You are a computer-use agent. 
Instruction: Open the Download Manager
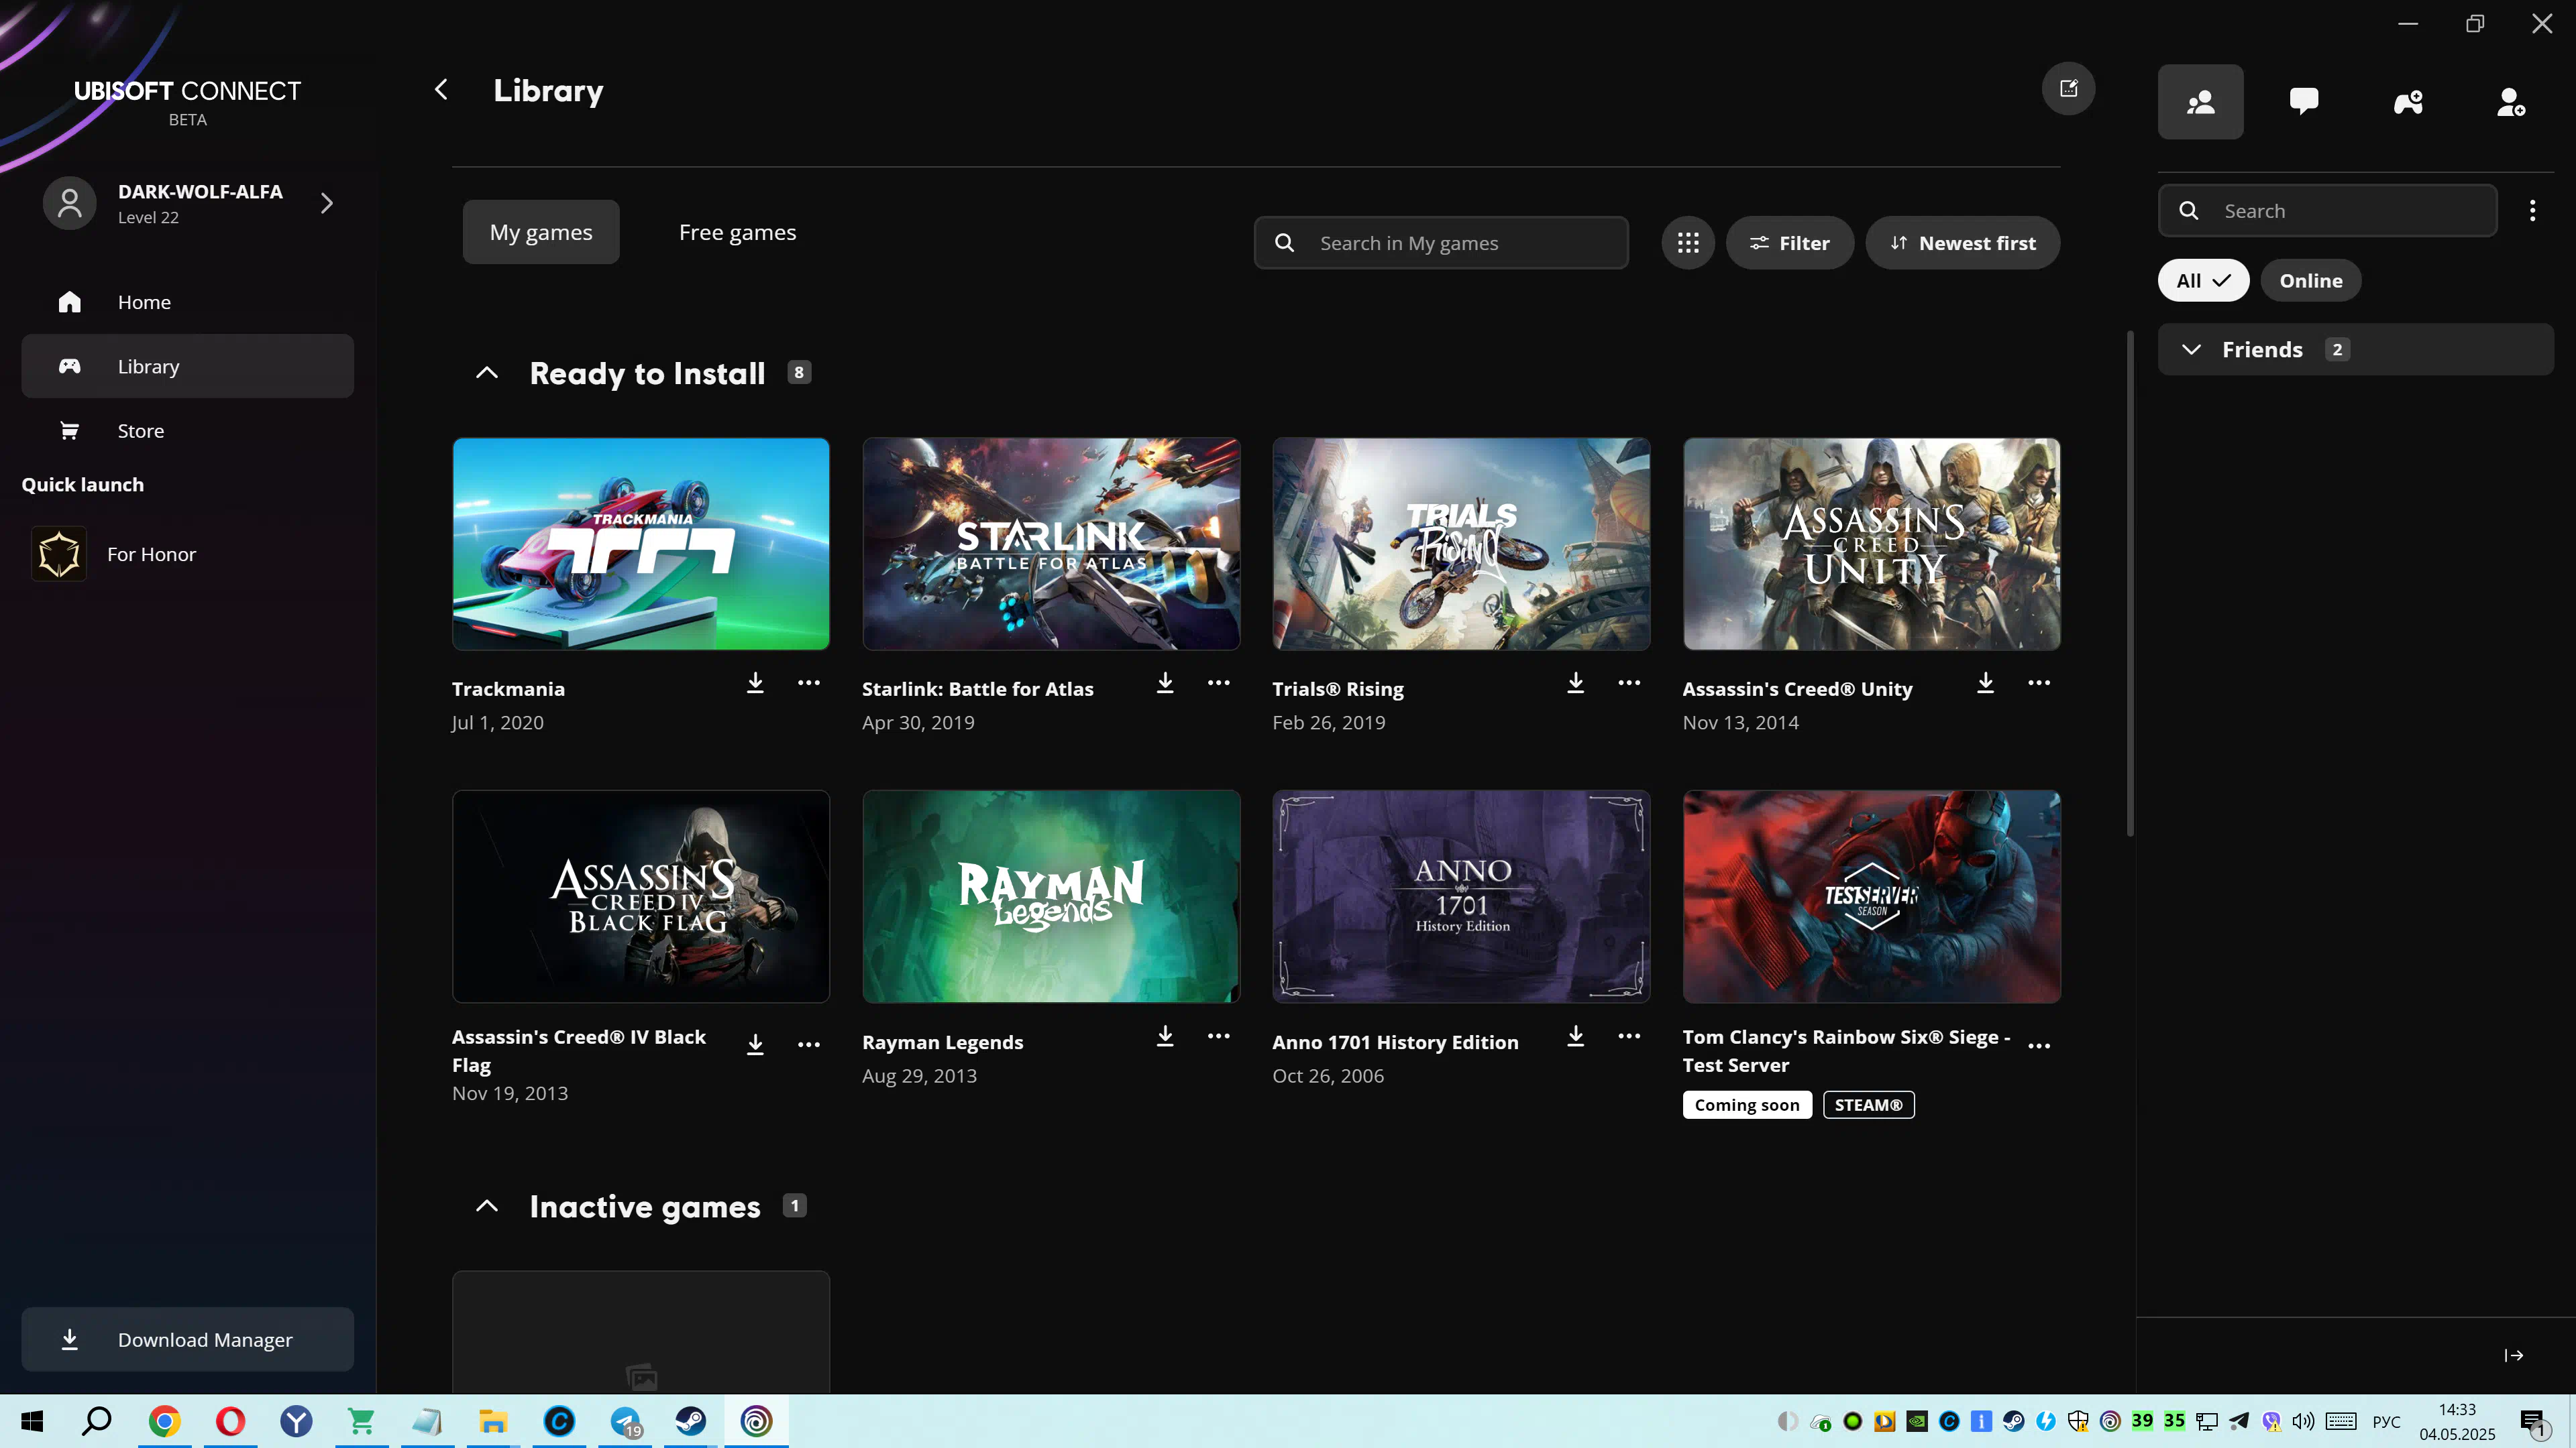click(x=187, y=1340)
